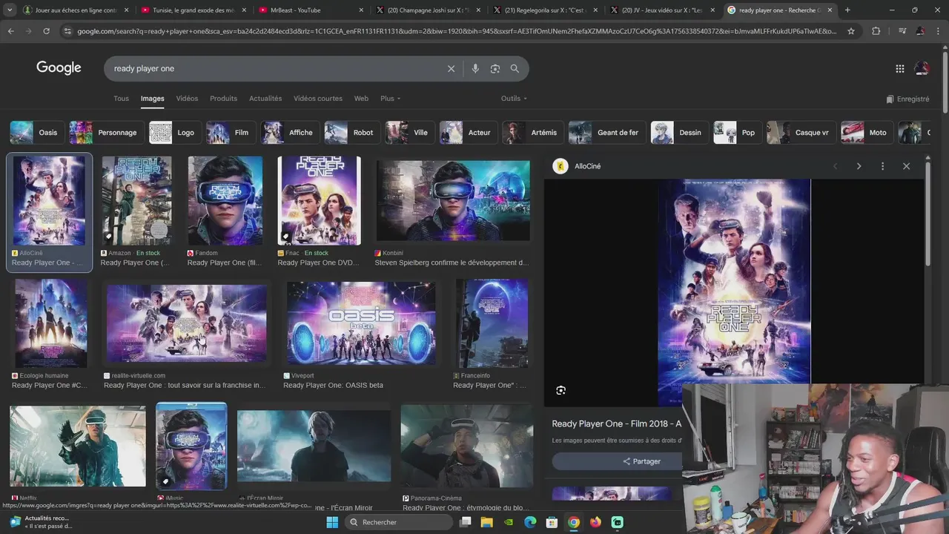Screen dimensions: 949x534
Task: Switch to the Actualités tab
Action: click(265, 99)
